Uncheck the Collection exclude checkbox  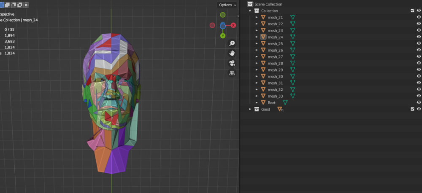point(412,11)
